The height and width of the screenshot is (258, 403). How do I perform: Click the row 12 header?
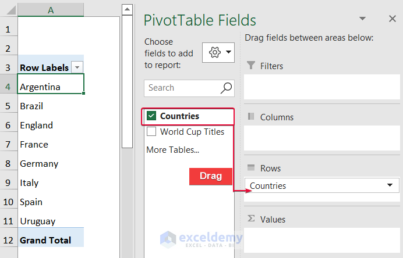point(8,240)
